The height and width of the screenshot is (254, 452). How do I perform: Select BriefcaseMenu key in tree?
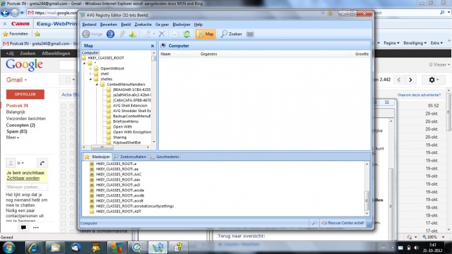[125, 121]
